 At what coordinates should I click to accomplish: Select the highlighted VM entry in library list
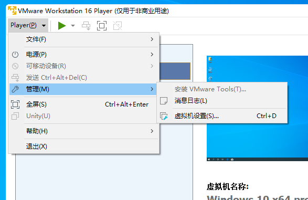coord(175,71)
